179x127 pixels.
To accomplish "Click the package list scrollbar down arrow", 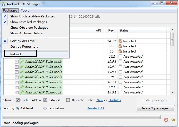I will [x=173, y=93].
